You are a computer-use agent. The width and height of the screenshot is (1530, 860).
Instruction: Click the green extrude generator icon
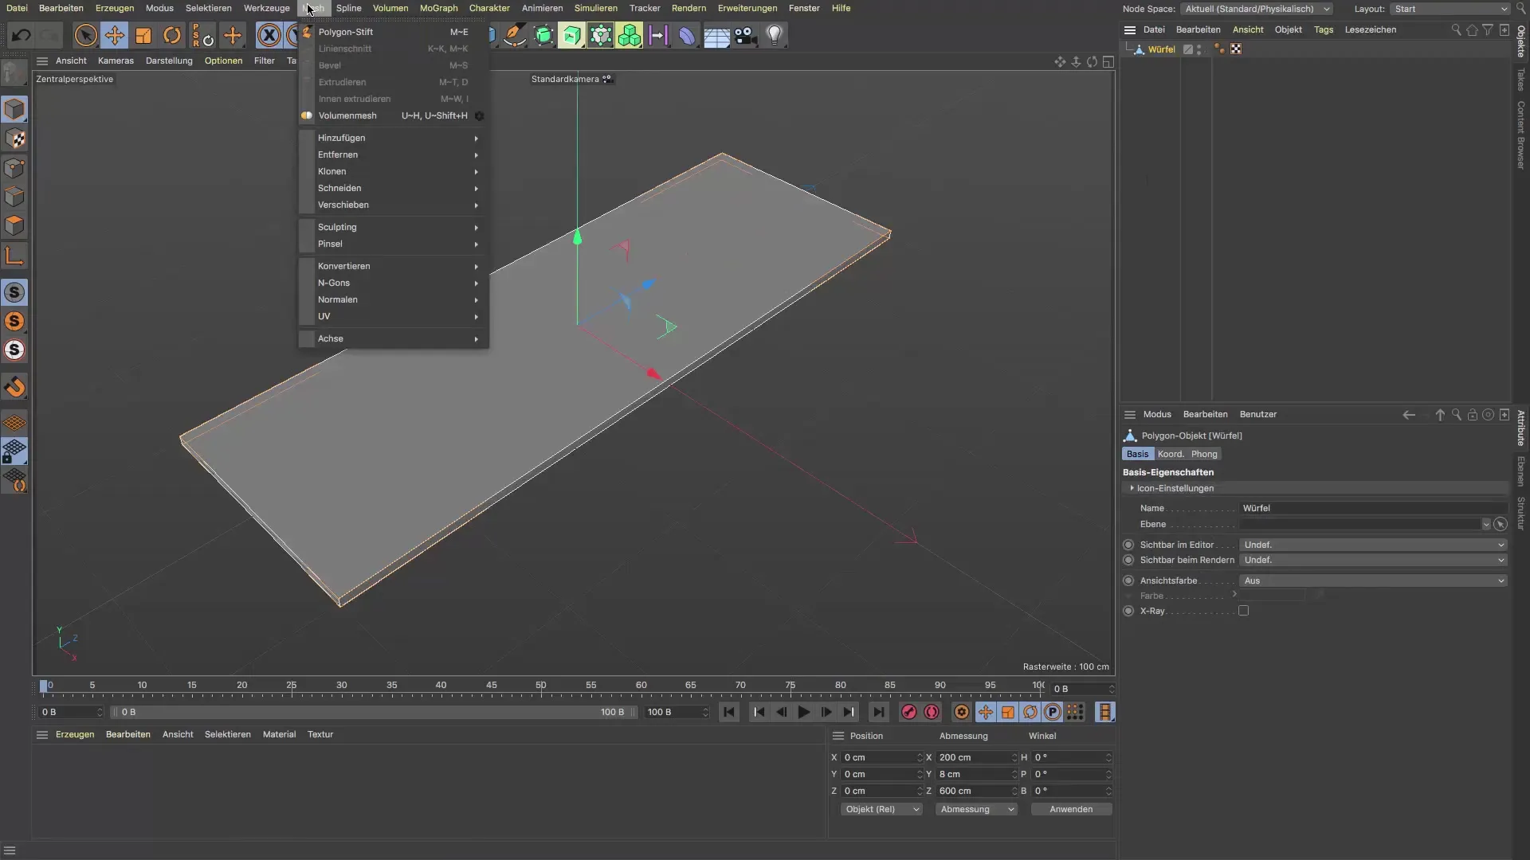[571, 35]
